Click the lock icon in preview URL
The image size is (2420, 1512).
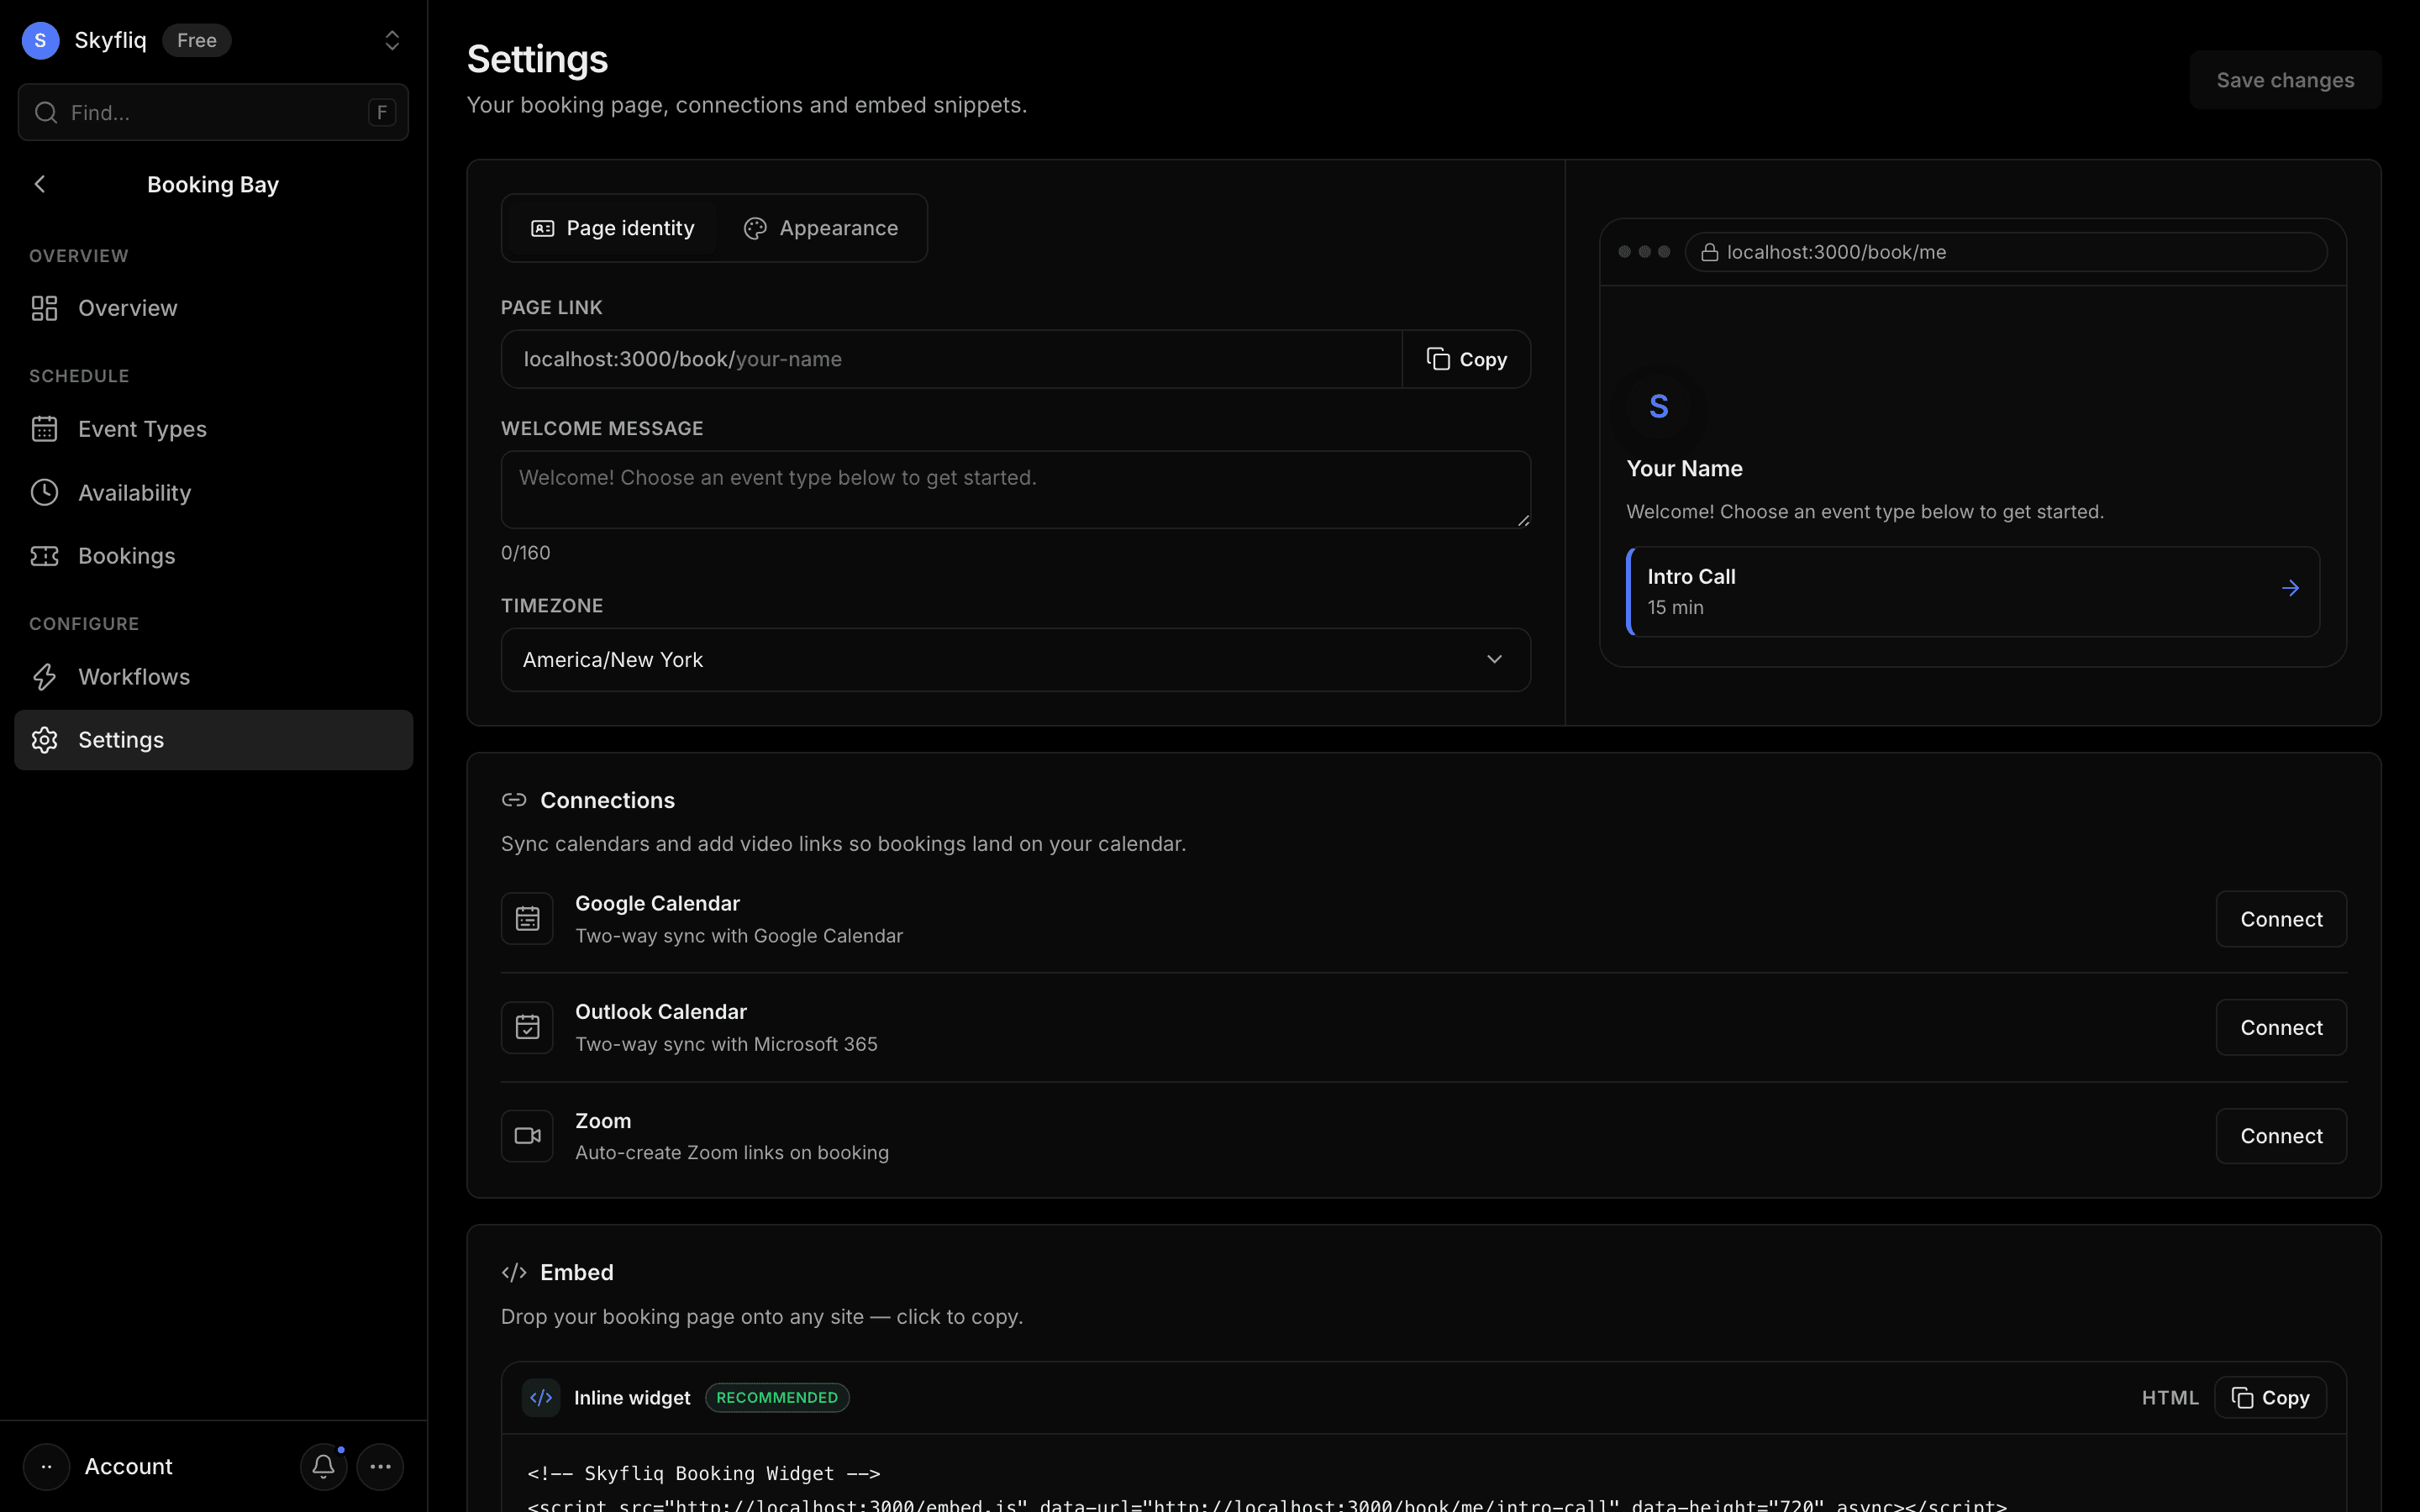point(1709,252)
